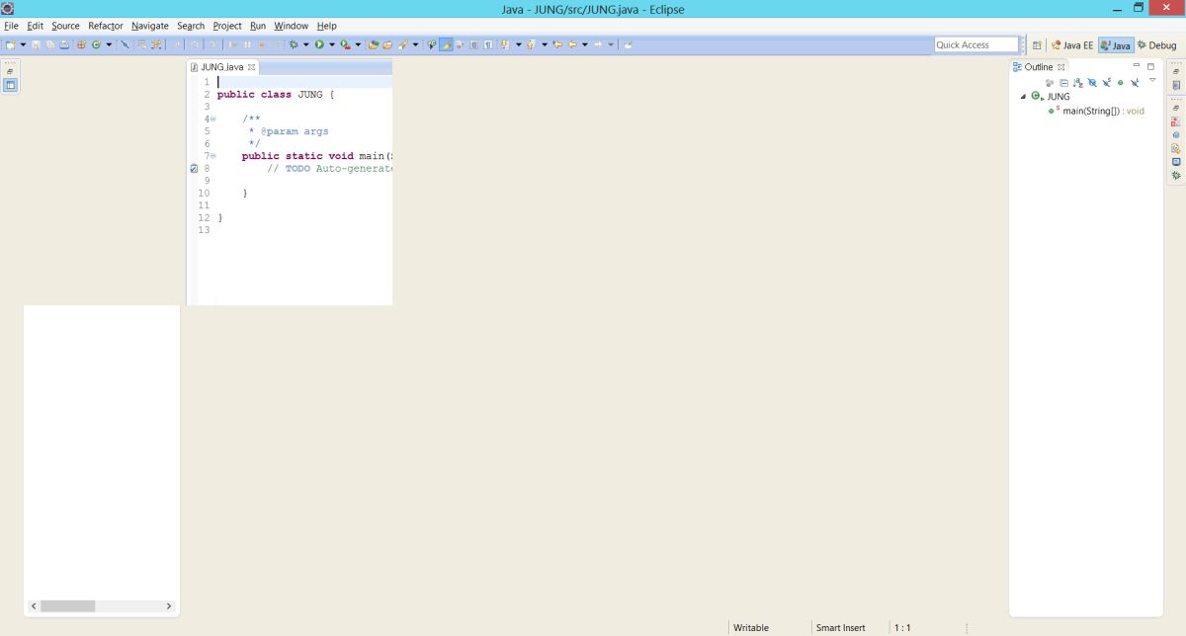This screenshot has width=1186, height=636.
Task: Open the Window menu
Action: pyautogui.click(x=291, y=26)
